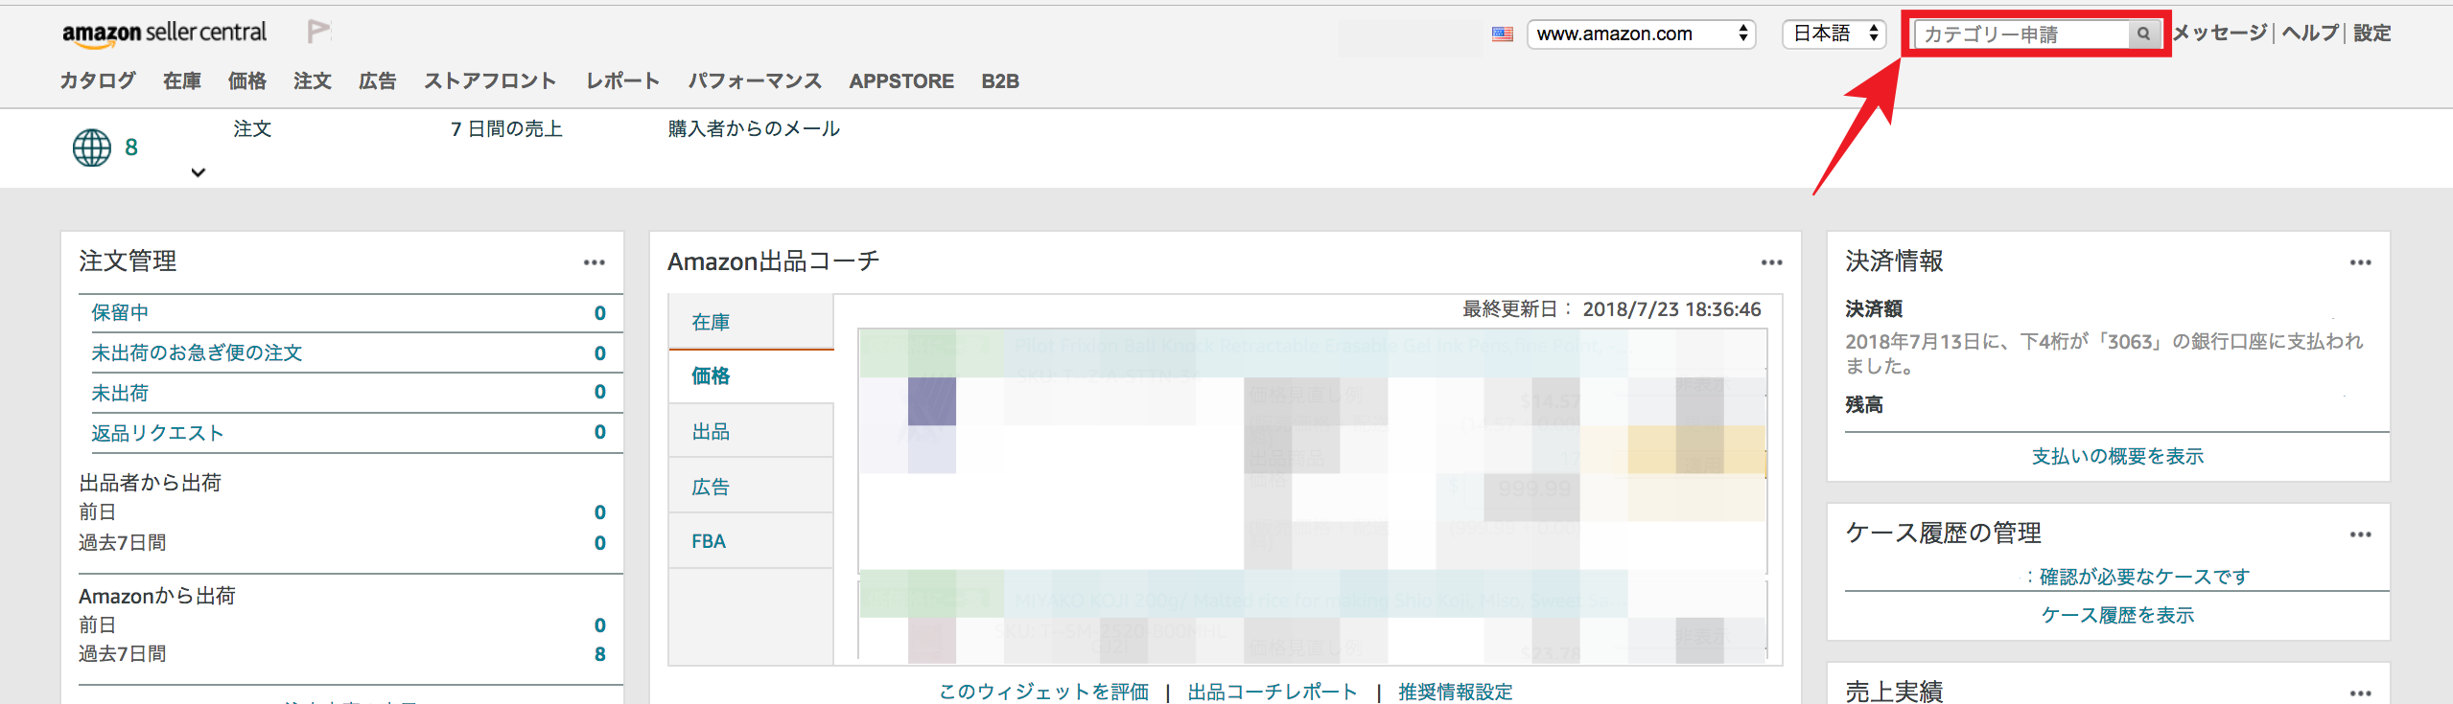Screen dimensions: 2453x704
Task: Open the メッセージ link
Action: (x=2220, y=34)
